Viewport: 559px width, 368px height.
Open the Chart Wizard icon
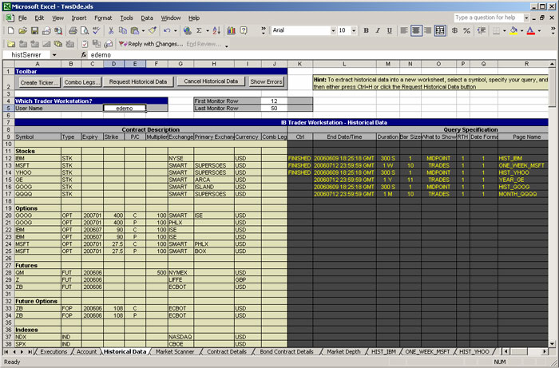232,31
